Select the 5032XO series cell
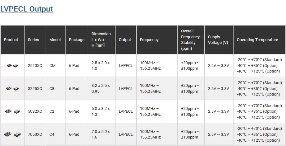Screen dimensions: 286x146 tap(35, 111)
